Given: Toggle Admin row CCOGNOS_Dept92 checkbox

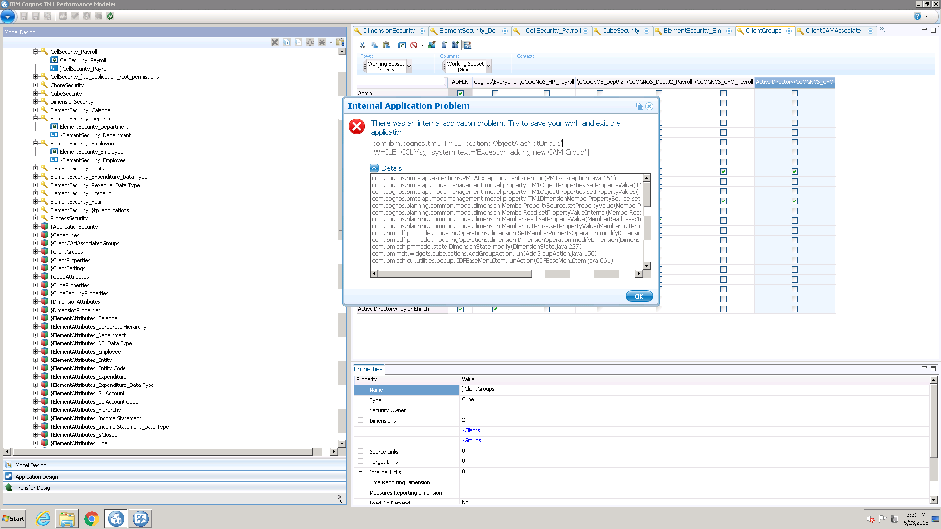Looking at the screenshot, I should [600, 93].
